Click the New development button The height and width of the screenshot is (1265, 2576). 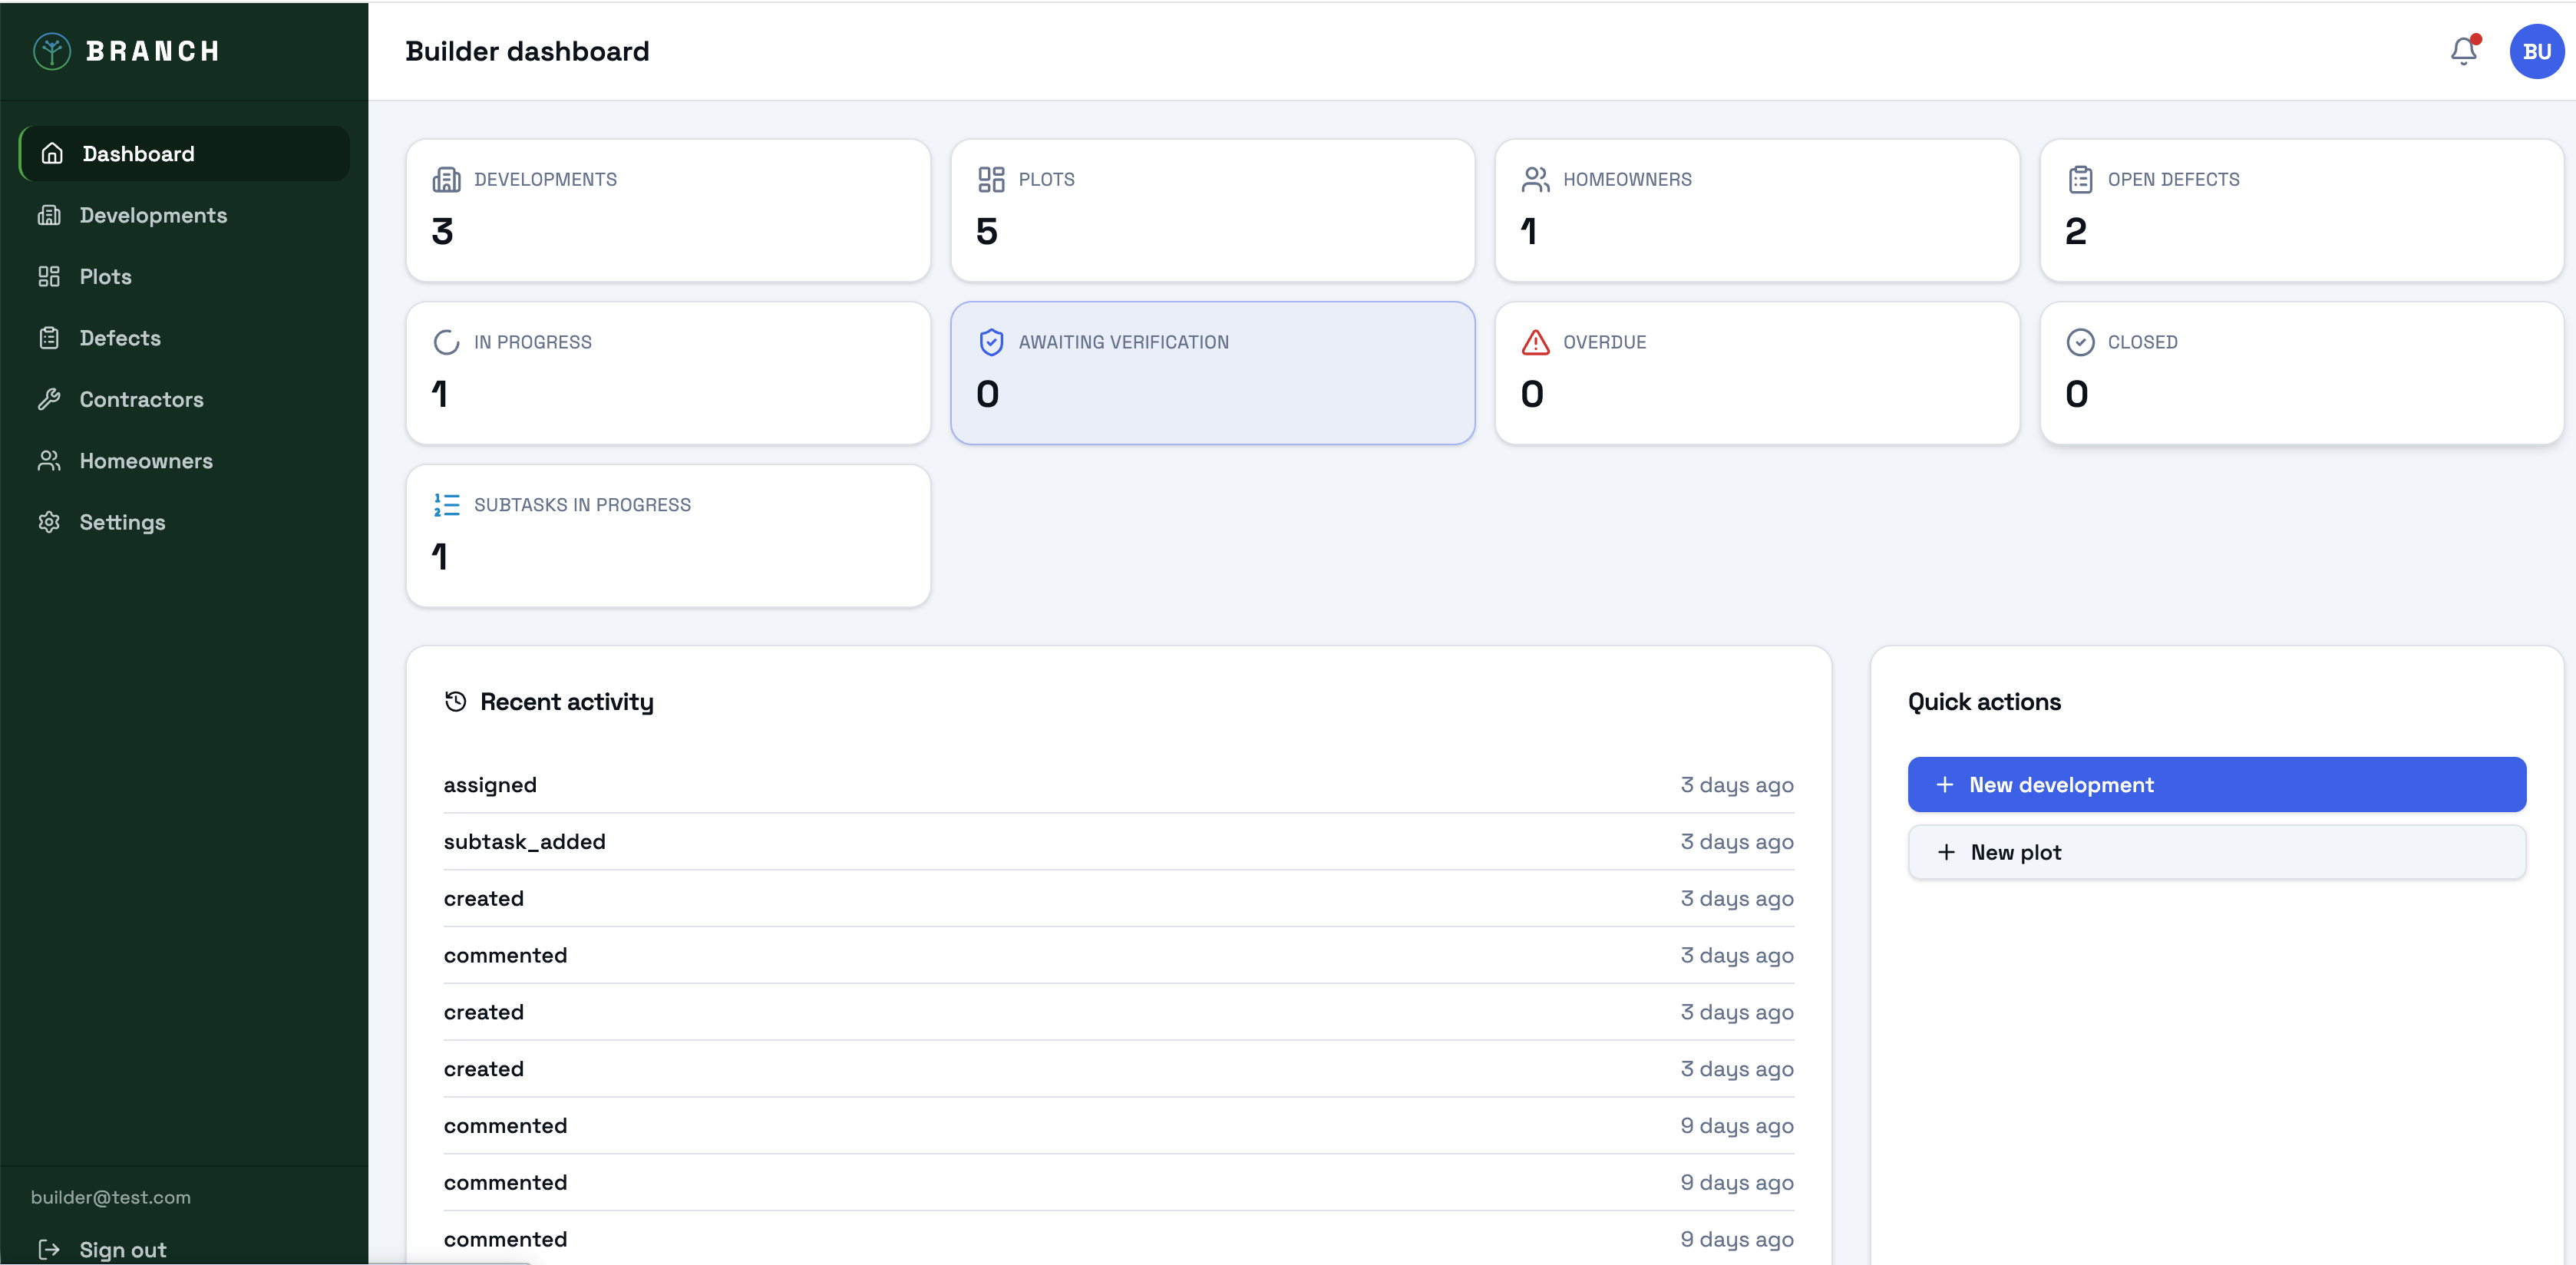pos(2216,785)
